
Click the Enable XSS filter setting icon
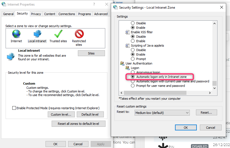click(x=128, y=32)
